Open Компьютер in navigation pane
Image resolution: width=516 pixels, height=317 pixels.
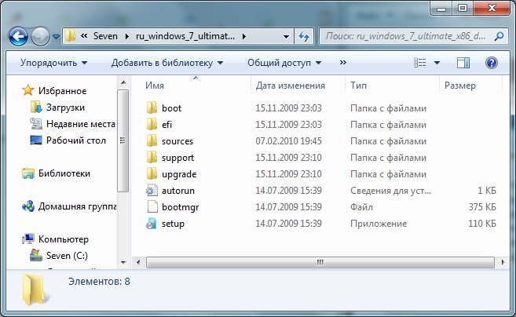click(64, 239)
